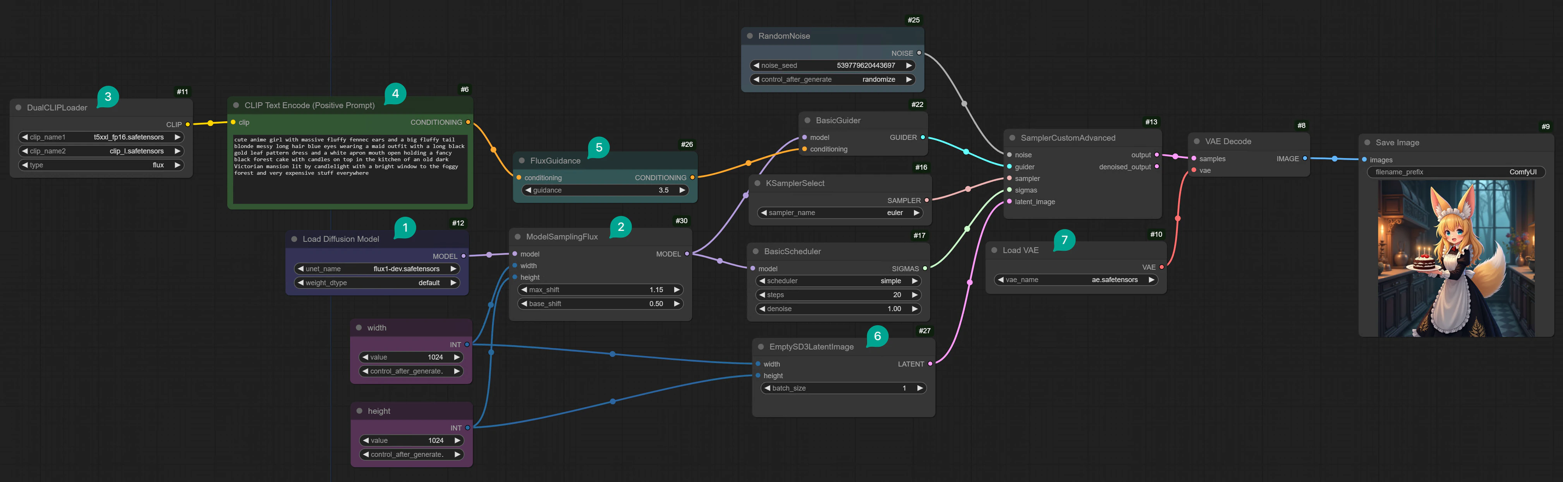The image size is (1563, 482).
Task: Collapse the Load Diffusion Model node
Action: (x=295, y=239)
